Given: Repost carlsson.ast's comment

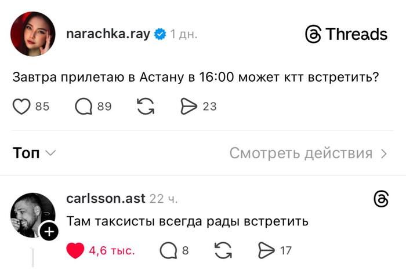Looking at the screenshot, I should (223, 250).
